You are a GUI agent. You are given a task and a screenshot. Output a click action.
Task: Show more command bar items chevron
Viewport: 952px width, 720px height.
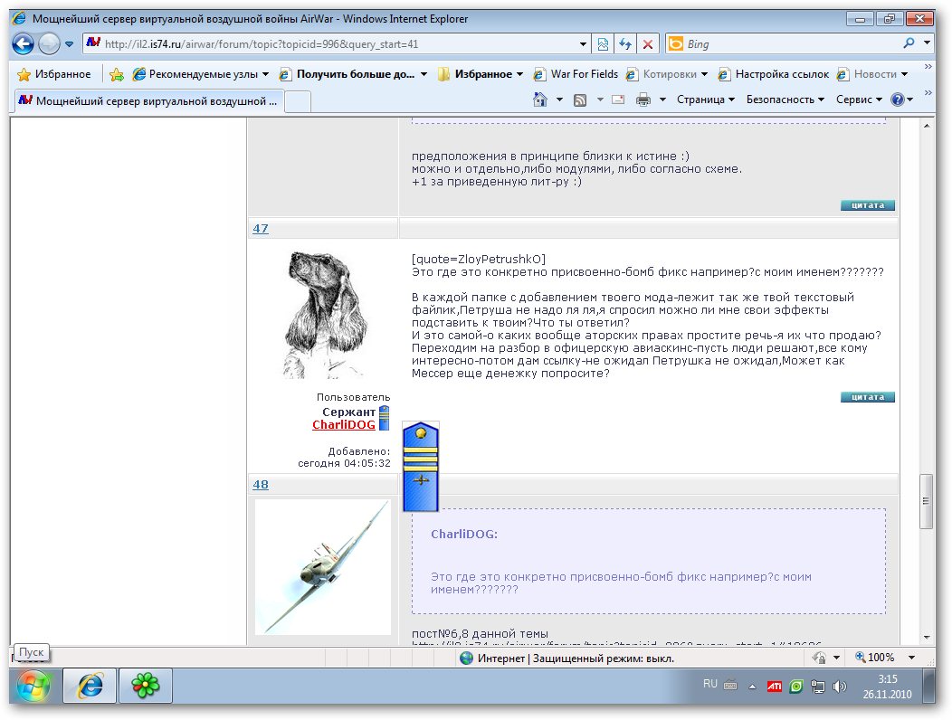click(x=928, y=93)
